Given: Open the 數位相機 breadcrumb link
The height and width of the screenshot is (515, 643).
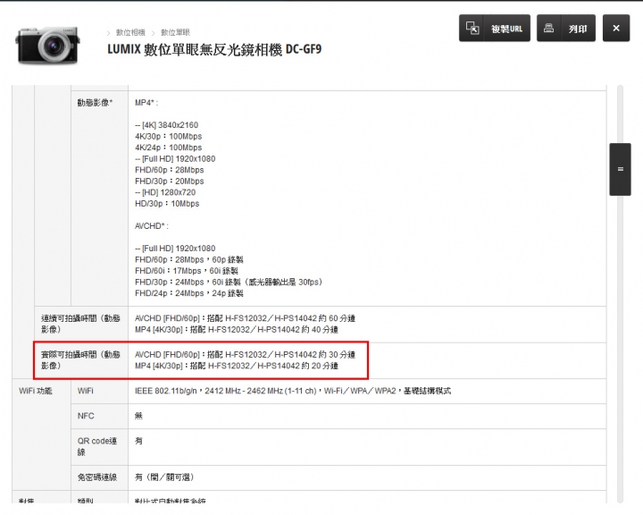Looking at the screenshot, I should [x=130, y=32].
